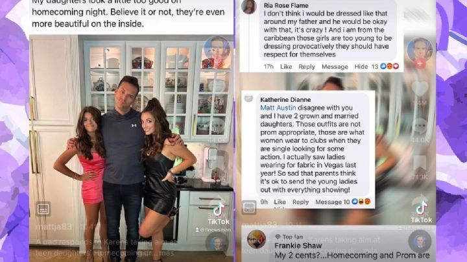The width and height of the screenshot is (467, 262).
Task: Tap the captions icon on right video
Action: click(x=249, y=208)
